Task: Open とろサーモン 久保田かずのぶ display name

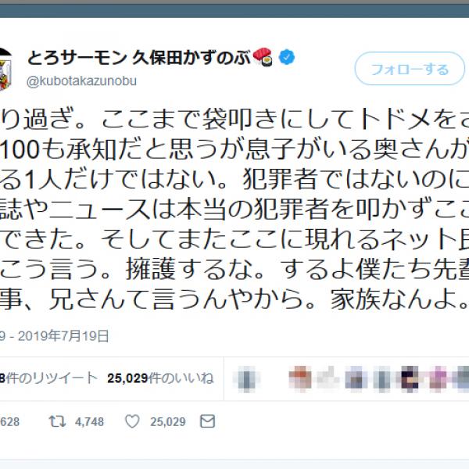Action: pos(139,57)
